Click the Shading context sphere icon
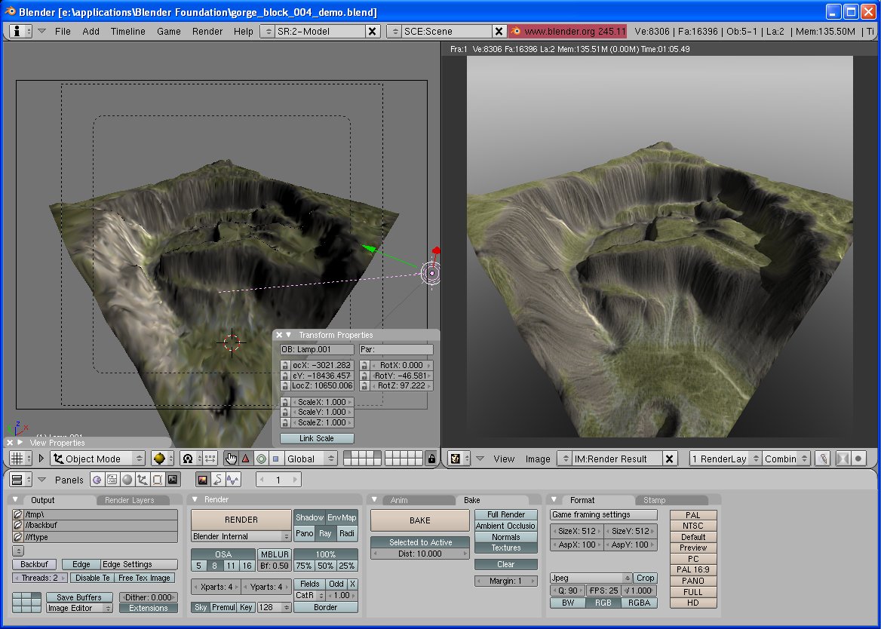The height and width of the screenshot is (629, 881). click(x=127, y=480)
